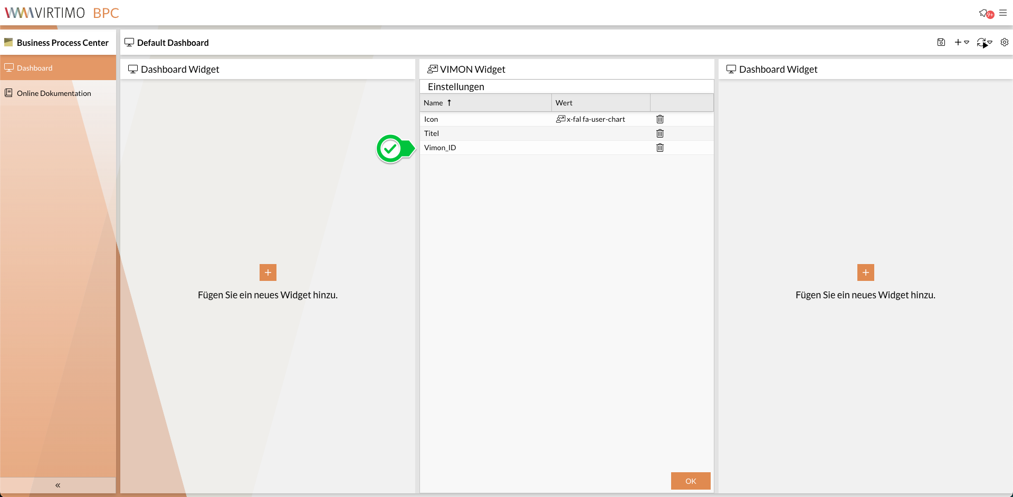Expand the add widget dropdown

(961, 42)
